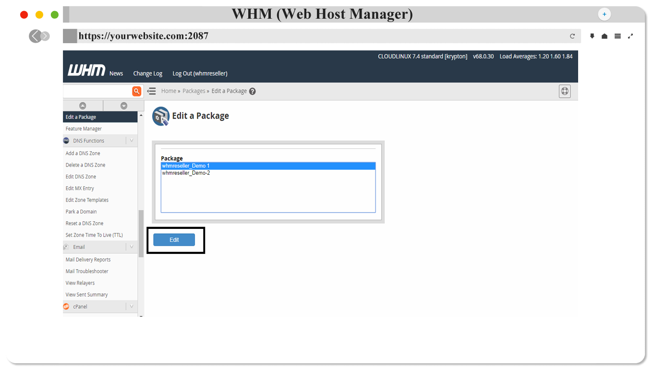
Task: Click the WHM logo in header
Action: [x=86, y=70]
